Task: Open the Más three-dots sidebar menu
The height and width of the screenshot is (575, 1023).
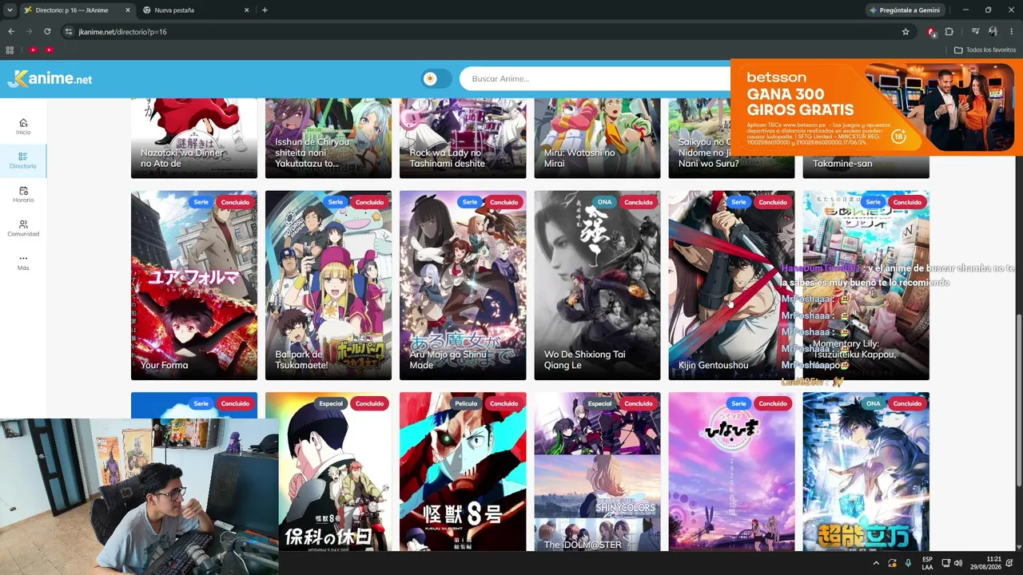Action: 23,262
